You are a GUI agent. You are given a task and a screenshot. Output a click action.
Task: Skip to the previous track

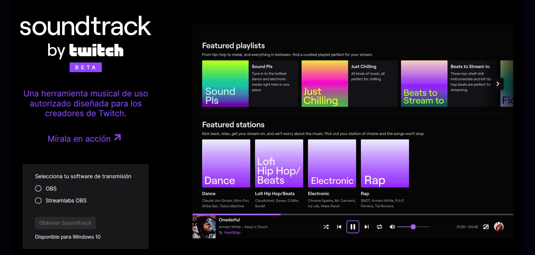339,227
